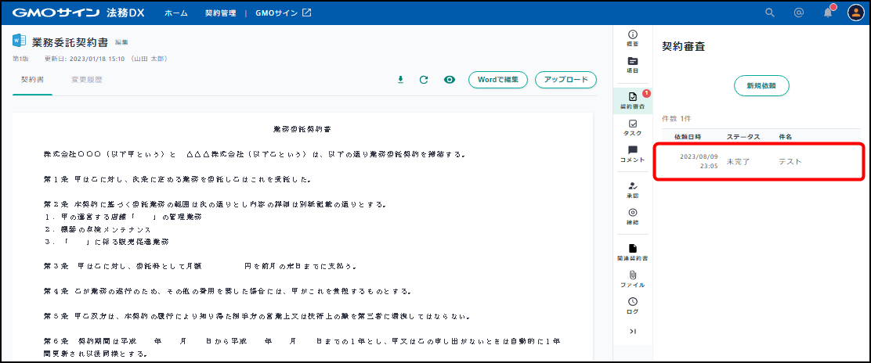This screenshot has width=871, height=363.
Task: Click the @ mentions icon in header
Action: (799, 13)
